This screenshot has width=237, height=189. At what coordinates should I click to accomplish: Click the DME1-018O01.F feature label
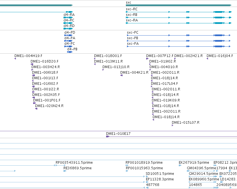(x=108, y=56)
